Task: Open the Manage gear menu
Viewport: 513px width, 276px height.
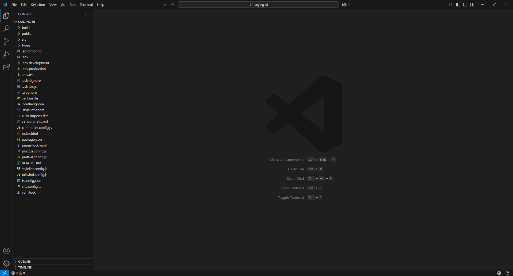Action: pos(6,264)
